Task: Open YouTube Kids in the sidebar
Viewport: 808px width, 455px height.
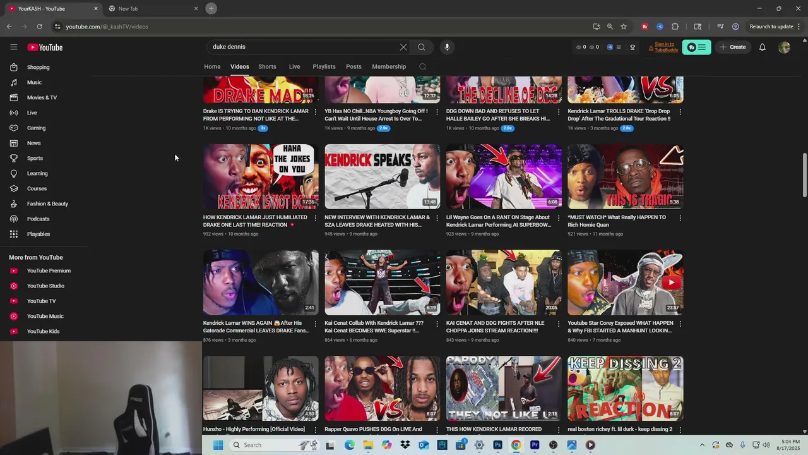Action: pyautogui.click(x=44, y=331)
